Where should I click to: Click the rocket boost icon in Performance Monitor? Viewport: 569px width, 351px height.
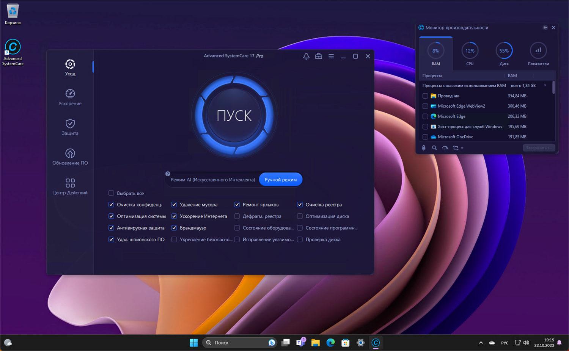[x=424, y=148]
